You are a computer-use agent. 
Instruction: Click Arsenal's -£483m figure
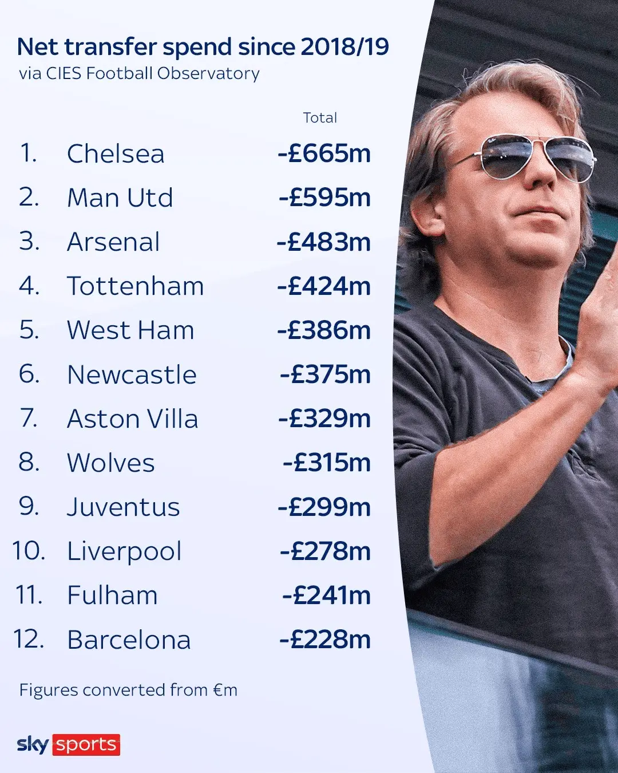[x=324, y=242]
